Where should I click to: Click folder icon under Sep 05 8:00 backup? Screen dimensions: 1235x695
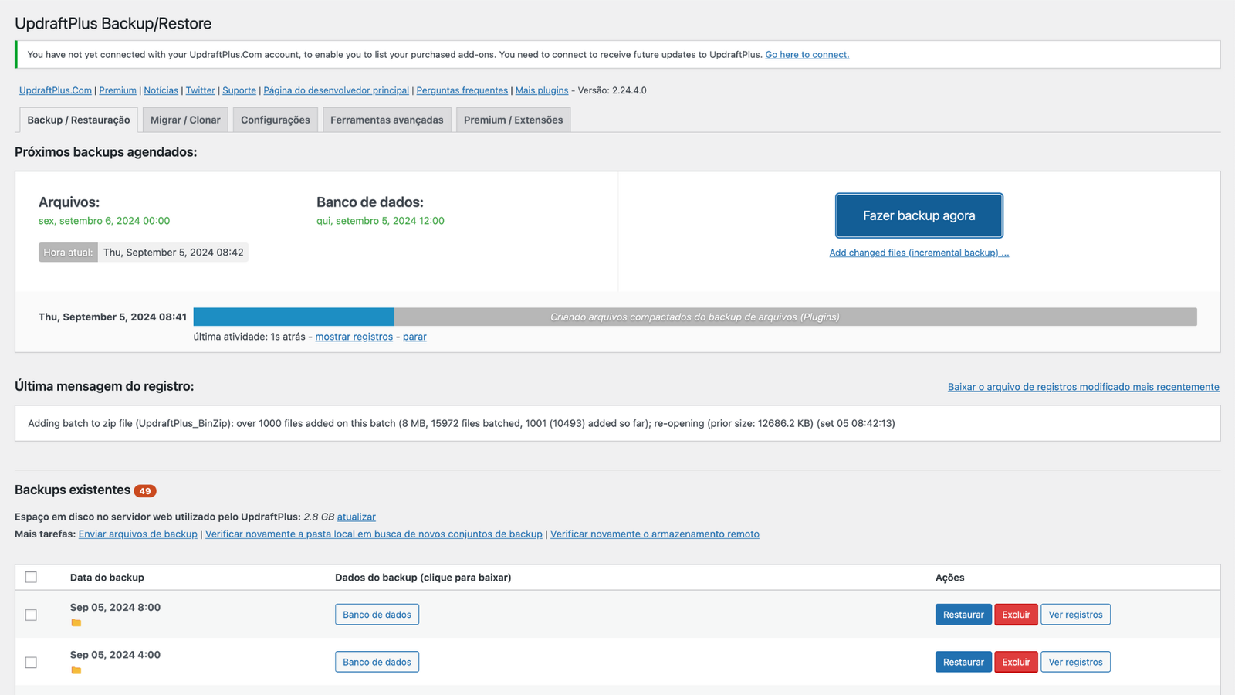[76, 623]
